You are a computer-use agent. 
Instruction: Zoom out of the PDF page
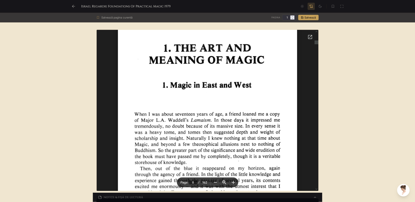click(x=215, y=182)
